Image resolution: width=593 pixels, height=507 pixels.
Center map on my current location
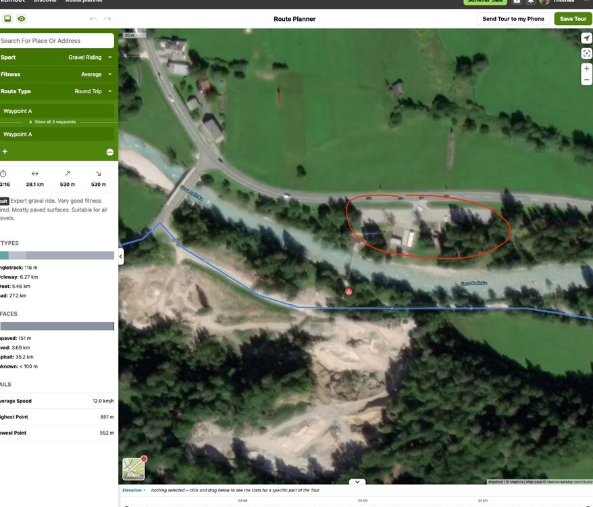[586, 39]
